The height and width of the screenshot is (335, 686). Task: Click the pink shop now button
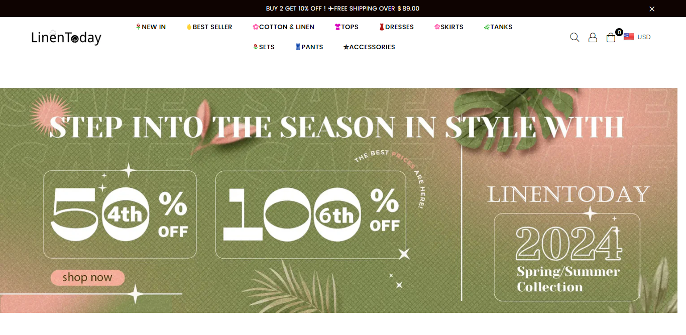click(87, 278)
